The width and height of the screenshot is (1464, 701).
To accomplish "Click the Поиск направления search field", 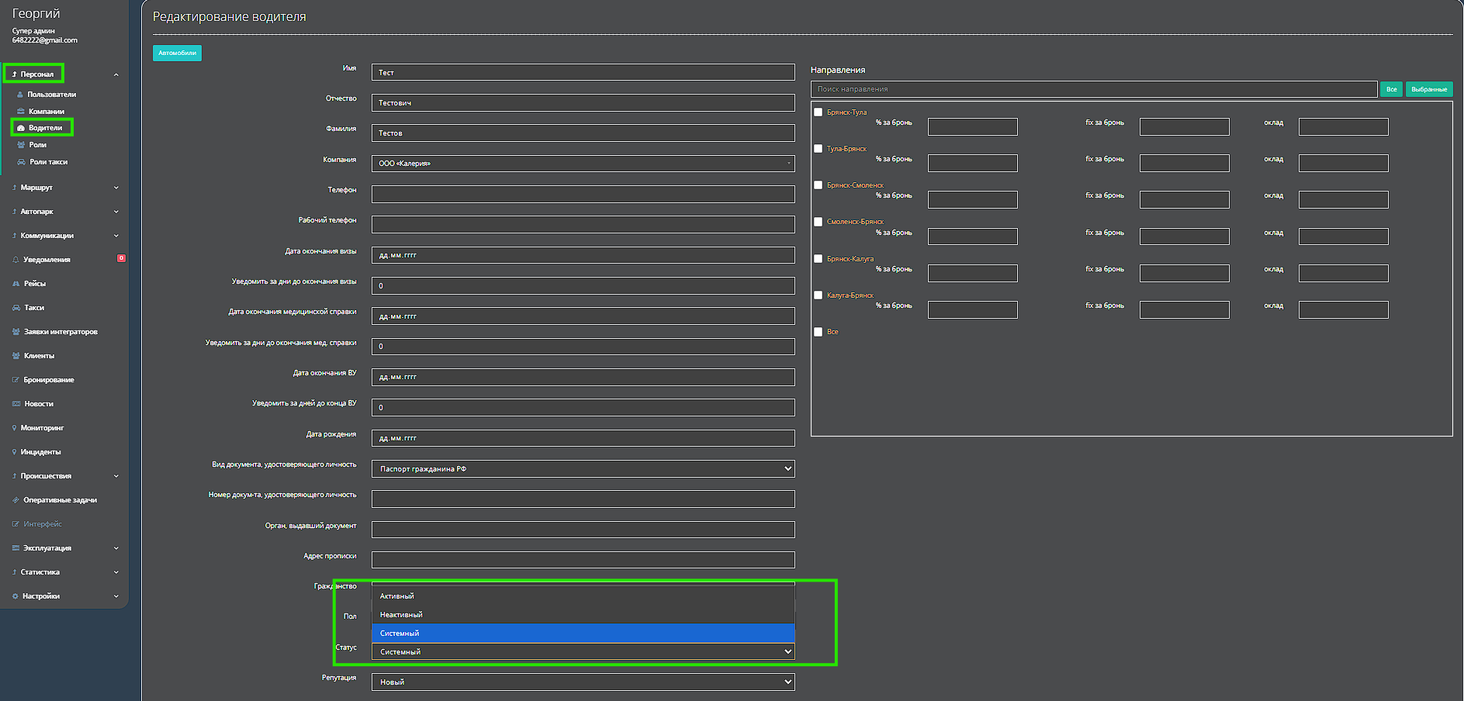I will 1093,89.
